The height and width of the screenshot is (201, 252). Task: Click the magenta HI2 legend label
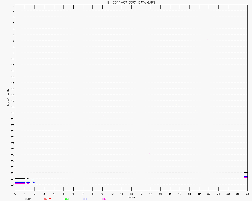[104, 199]
